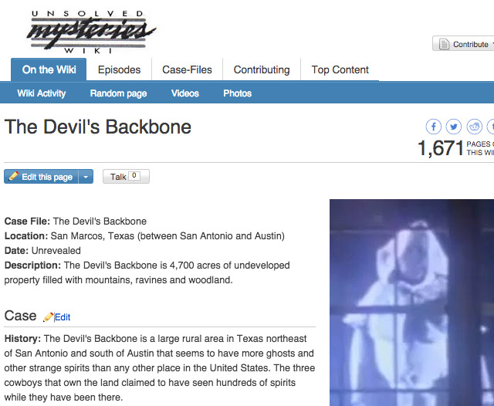Select the Contributing tab
The width and height of the screenshot is (494, 406).
(262, 69)
